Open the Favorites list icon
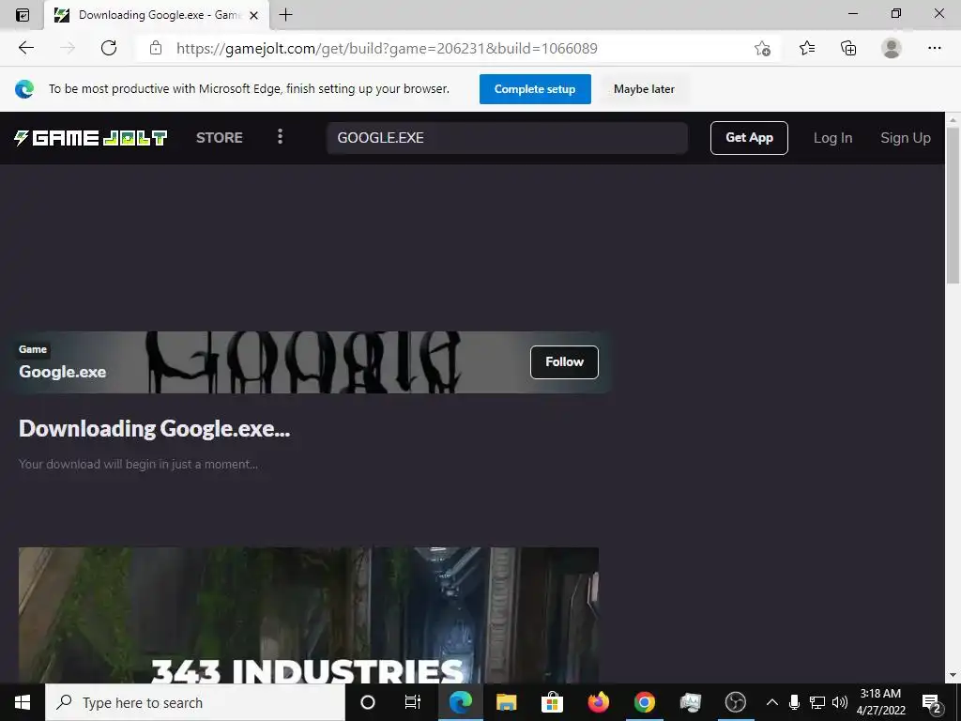Viewport: 961px width, 721px height. tap(807, 48)
